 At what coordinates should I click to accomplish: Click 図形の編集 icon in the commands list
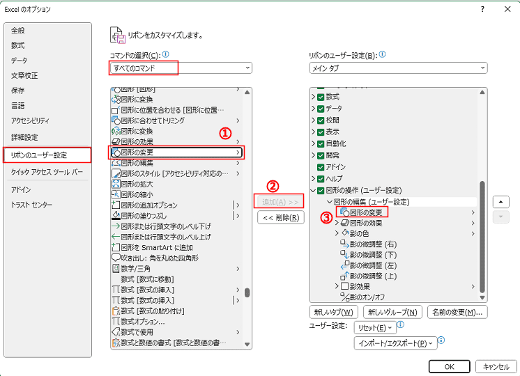[116, 163]
